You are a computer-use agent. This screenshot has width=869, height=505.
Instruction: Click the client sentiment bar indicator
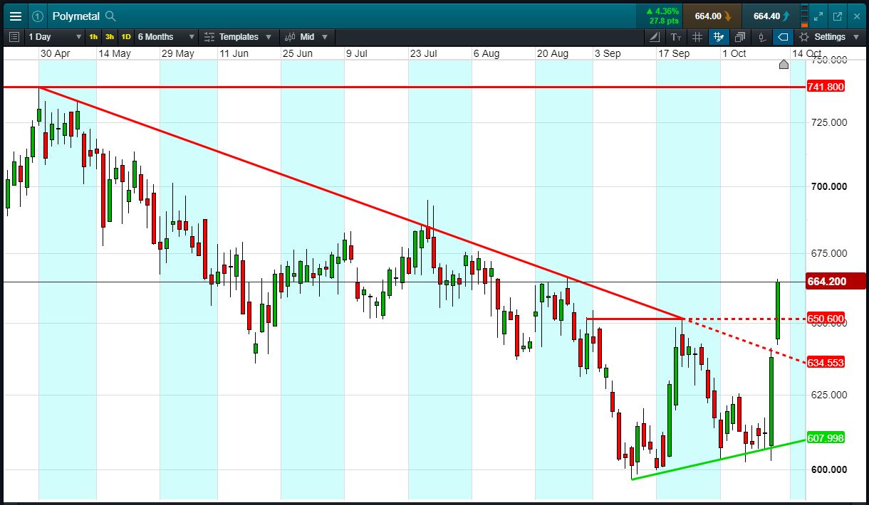pyautogui.click(x=805, y=16)
